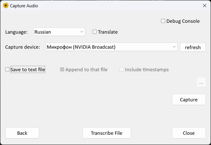This screenshot has height=145, width=211.
Task: Click the Save to text file label
Action: pyautogui.click(x=28, y=69)
